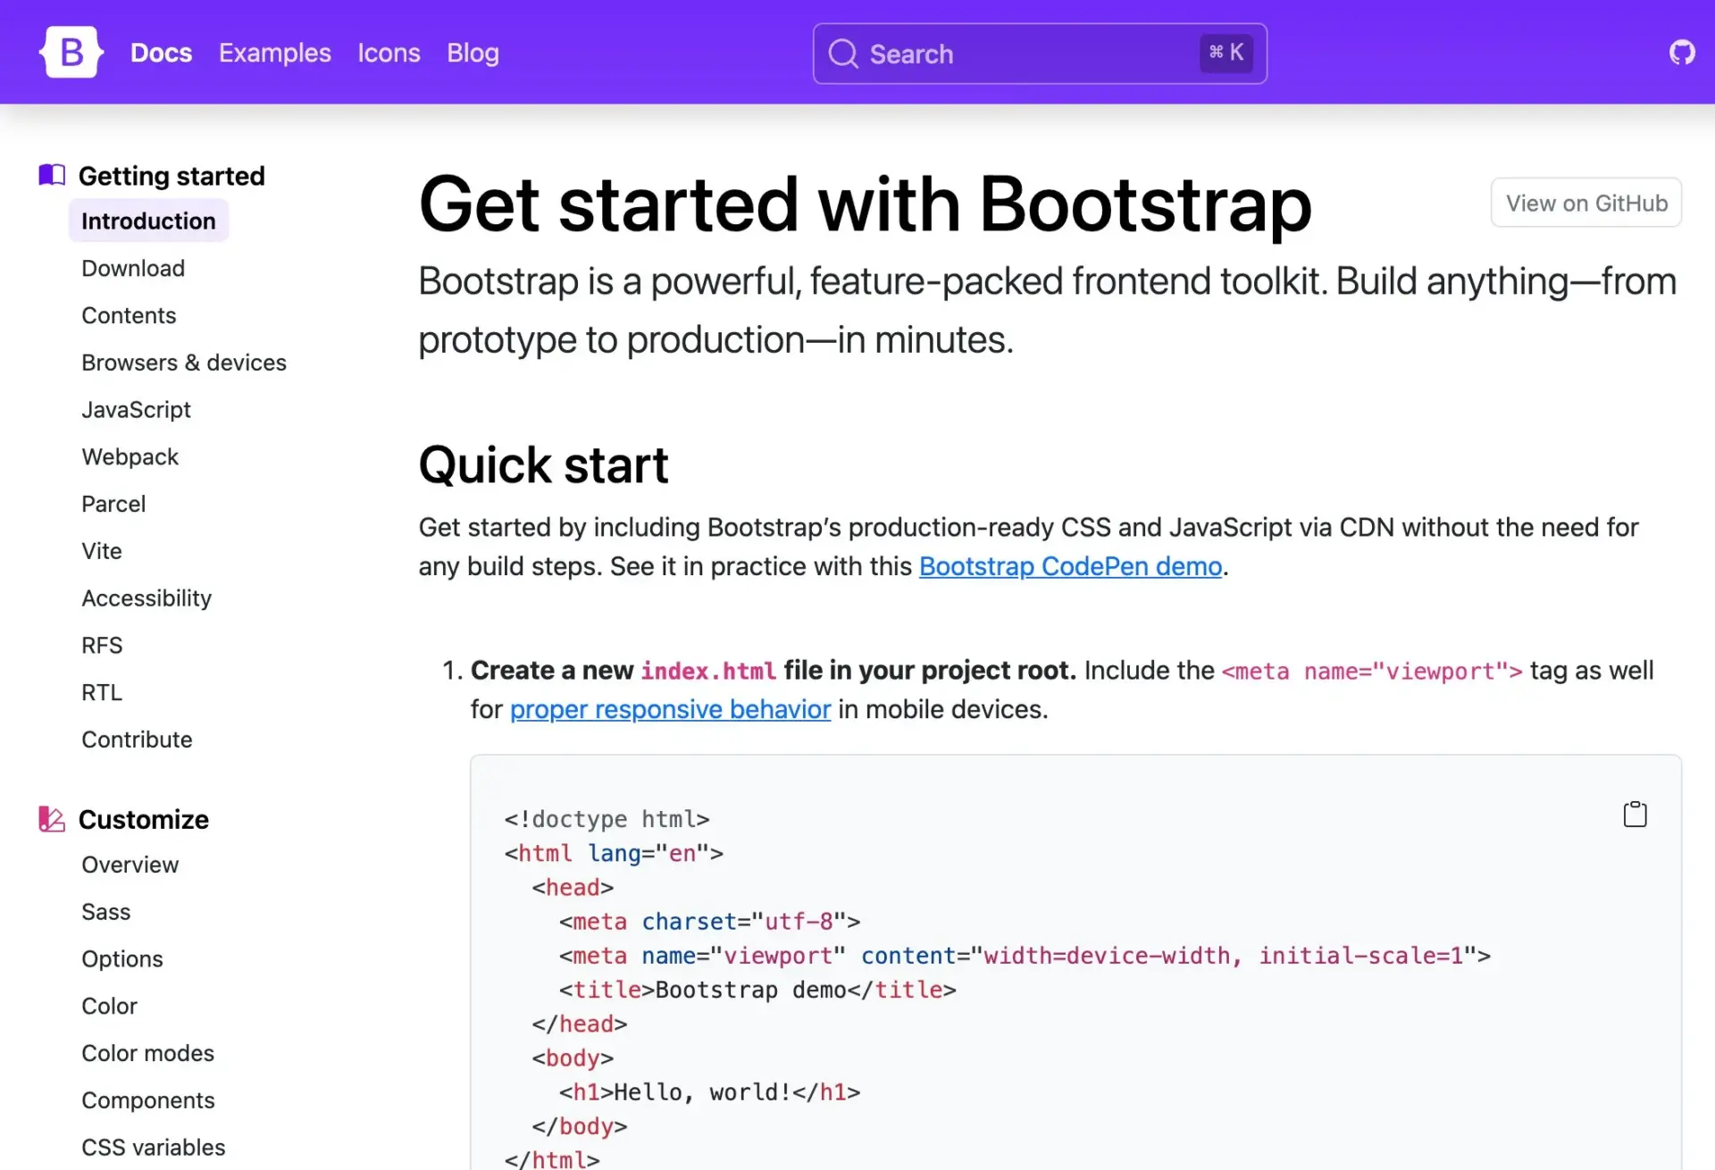Open the RTL sidebar link
The image size is (1715, 1170).
[102, 693]
